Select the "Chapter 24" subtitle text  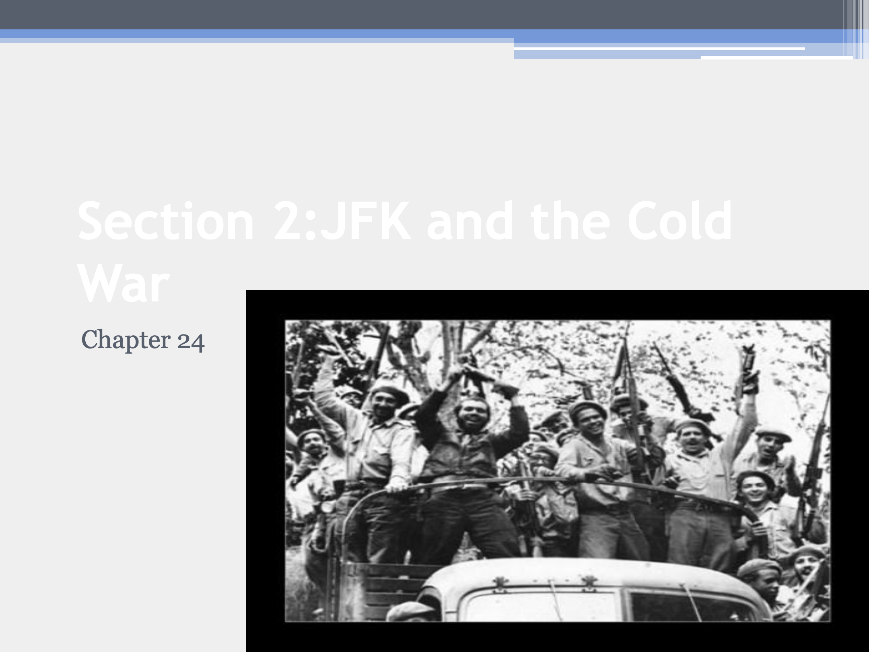point(143,340)
